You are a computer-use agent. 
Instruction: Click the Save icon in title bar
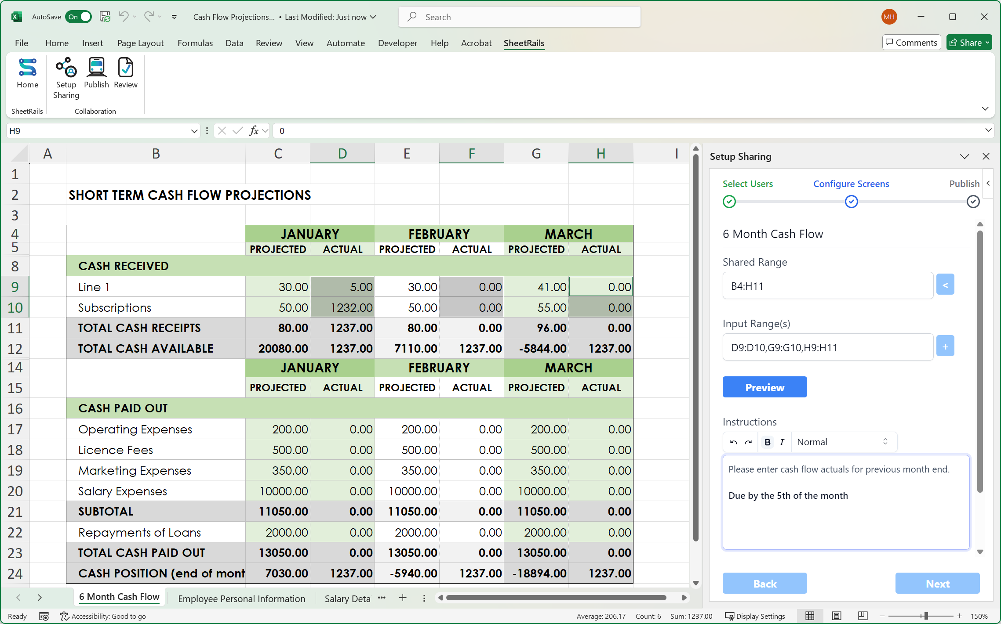[105, 17]
